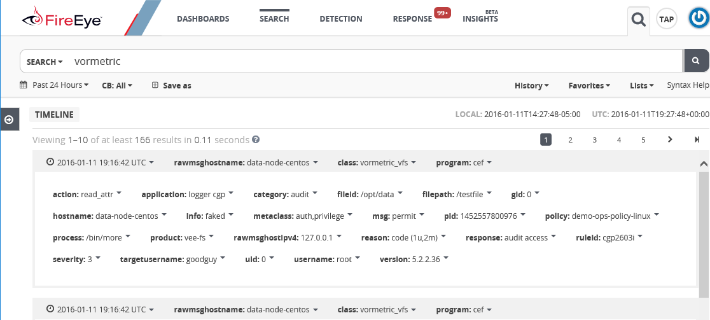Open fileid /opt/data field menu

pos(370,194)
